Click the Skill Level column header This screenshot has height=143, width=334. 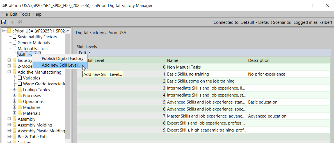125,60
